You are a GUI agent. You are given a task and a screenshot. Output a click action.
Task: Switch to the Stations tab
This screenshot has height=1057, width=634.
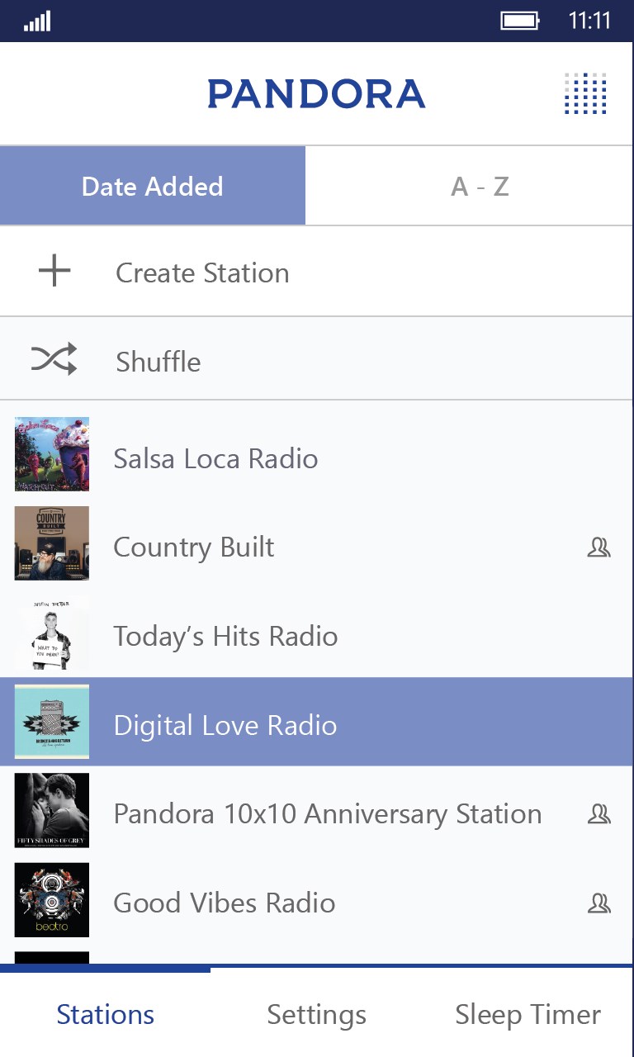tap(105, 1014)
